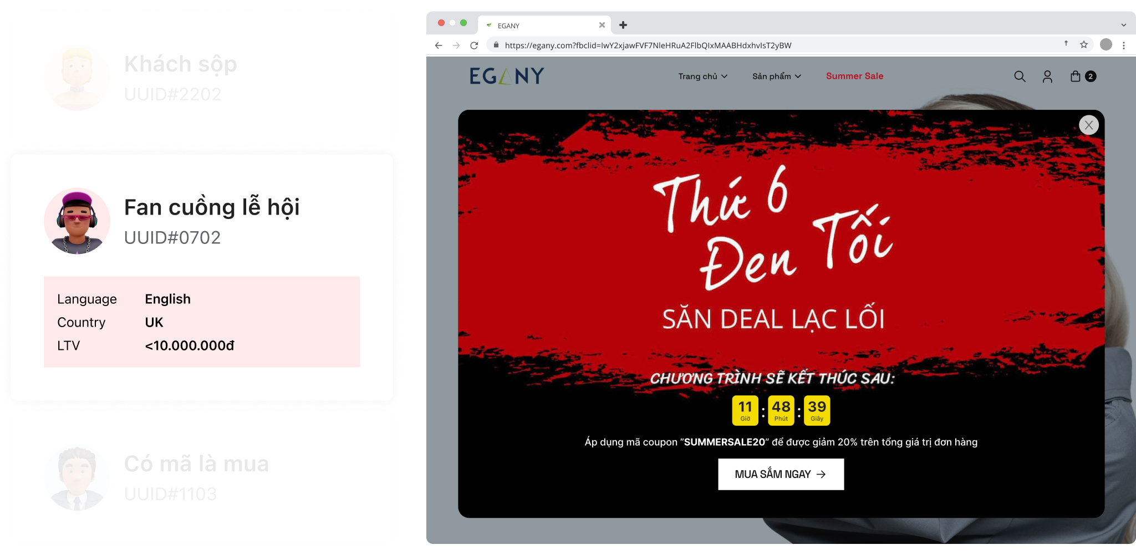
Task: Click the MUA SẮM NGAY button
Action: tap(781, 474)
